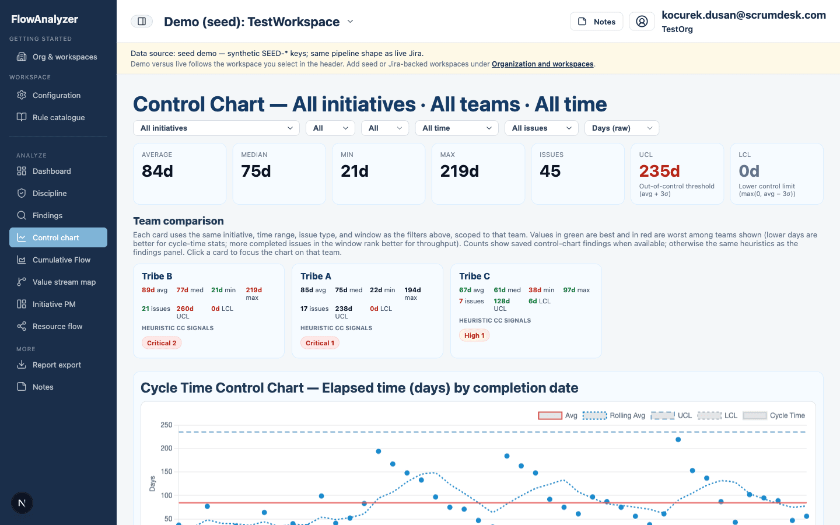Click the round N badge icon
This screenshot has height=525, width=840.
(22, 503)
